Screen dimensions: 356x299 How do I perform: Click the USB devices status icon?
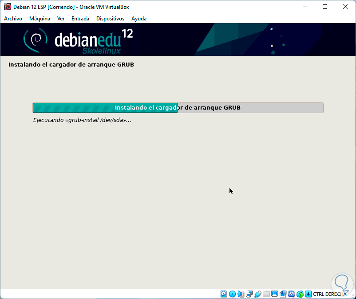[258, 294]
